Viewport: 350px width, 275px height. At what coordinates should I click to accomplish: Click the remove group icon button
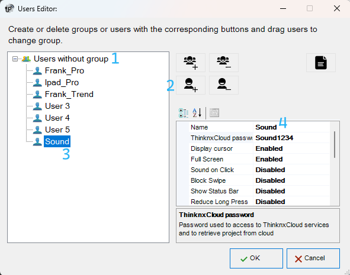point(224,63)
